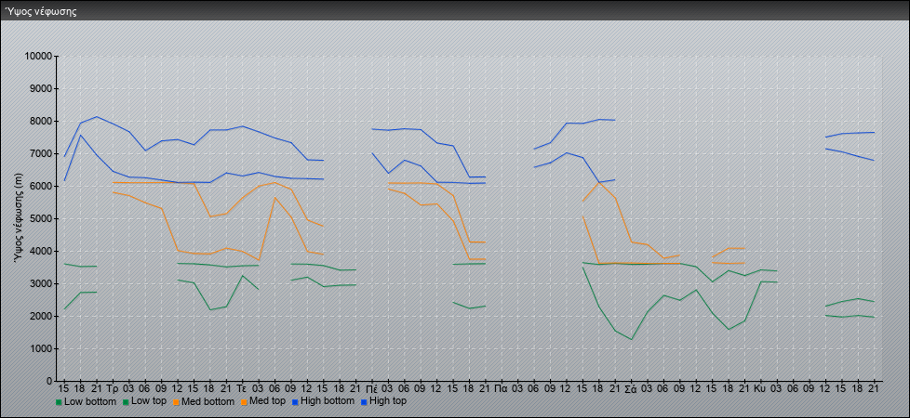
Task: Click the 'Ύψος νέφωσης (m)' vertical axis title
Action: pyautogui.click(x=20, y=219)
